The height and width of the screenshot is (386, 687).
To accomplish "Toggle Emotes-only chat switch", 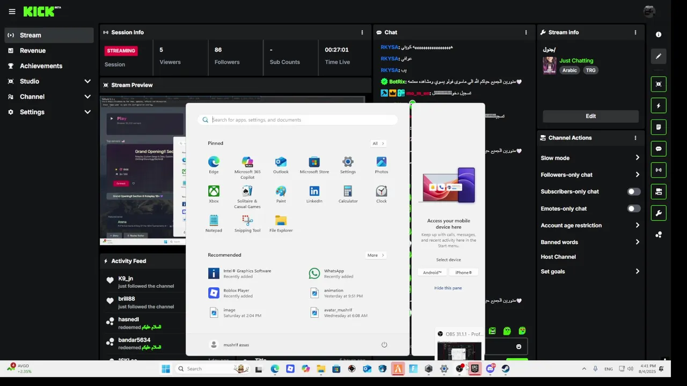I will 634,209.
